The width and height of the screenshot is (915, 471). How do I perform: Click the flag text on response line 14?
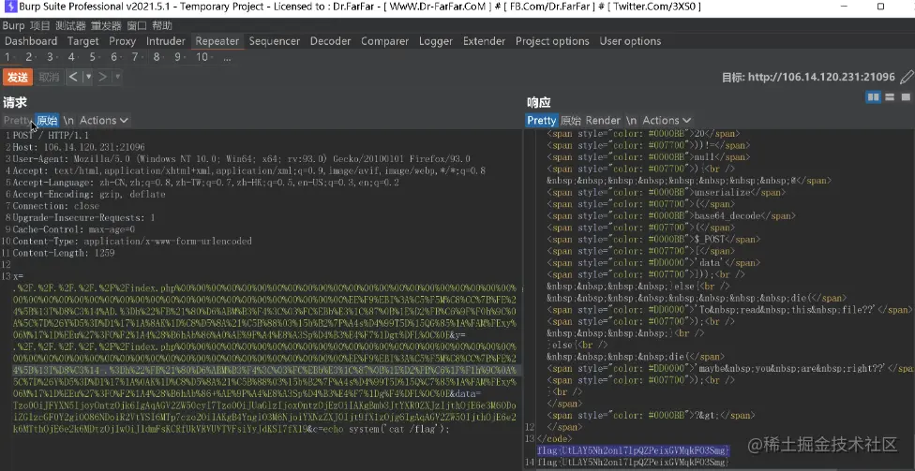point(633,463)
